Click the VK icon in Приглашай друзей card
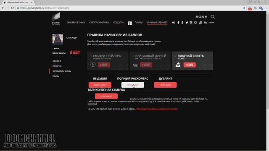Screen dimensions: 269x151 coord(135,65)
